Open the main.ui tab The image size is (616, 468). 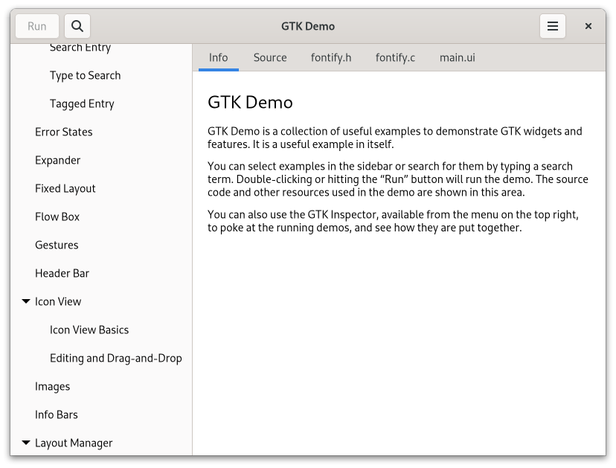click(458, 58)
